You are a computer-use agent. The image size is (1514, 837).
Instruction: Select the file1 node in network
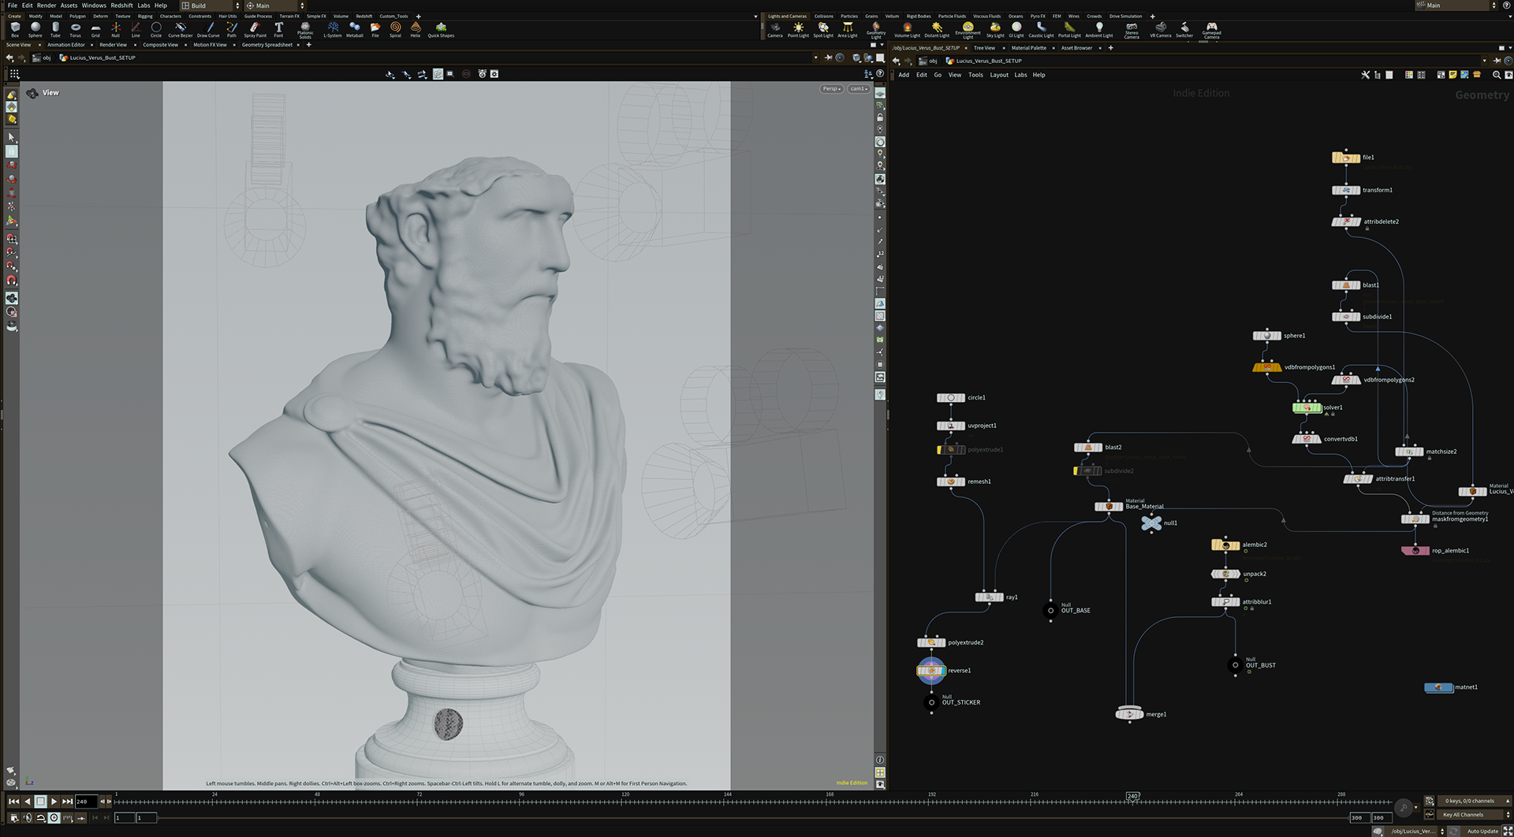(x=1345, y=158)
